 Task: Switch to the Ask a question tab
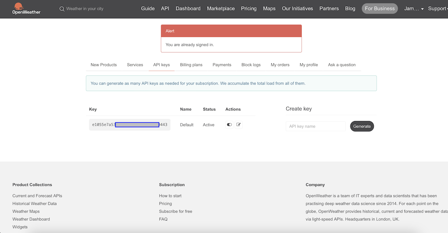(x=342, y=65)
